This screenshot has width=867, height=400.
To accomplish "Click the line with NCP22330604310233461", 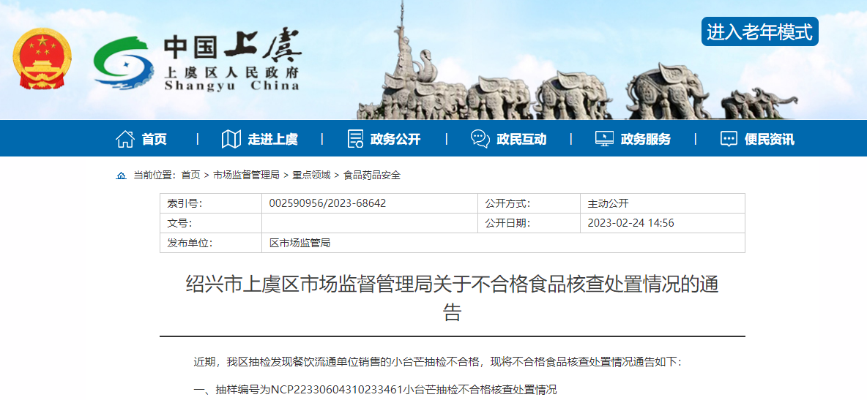I will (376, 390).
